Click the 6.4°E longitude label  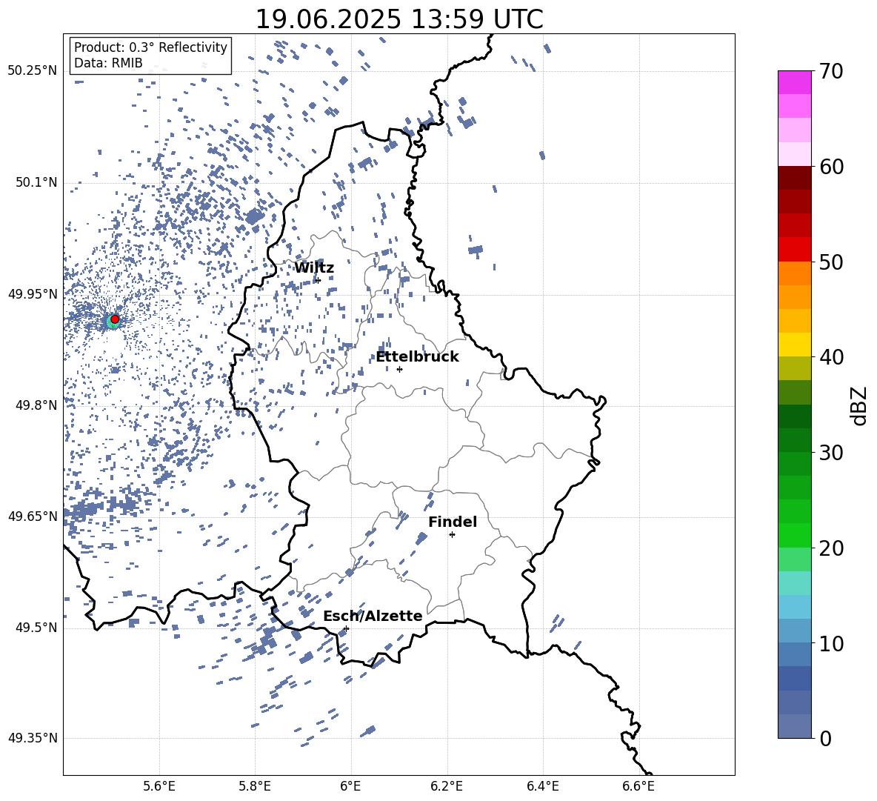(542, 786)
